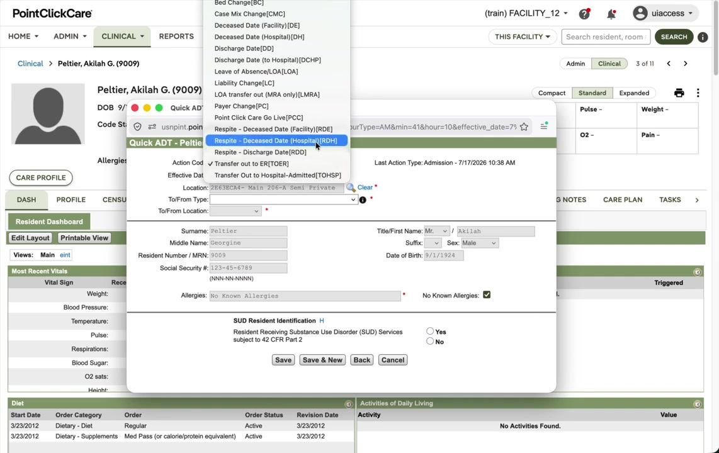Switch to Expanded view
This screenshot has height=453, width=719.
click(634, 93)
